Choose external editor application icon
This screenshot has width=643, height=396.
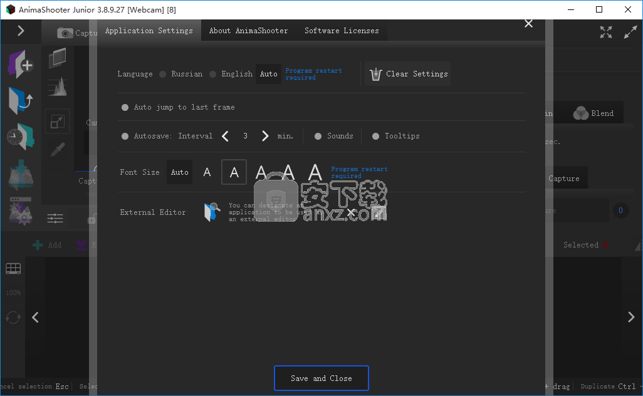pos(212,212)
